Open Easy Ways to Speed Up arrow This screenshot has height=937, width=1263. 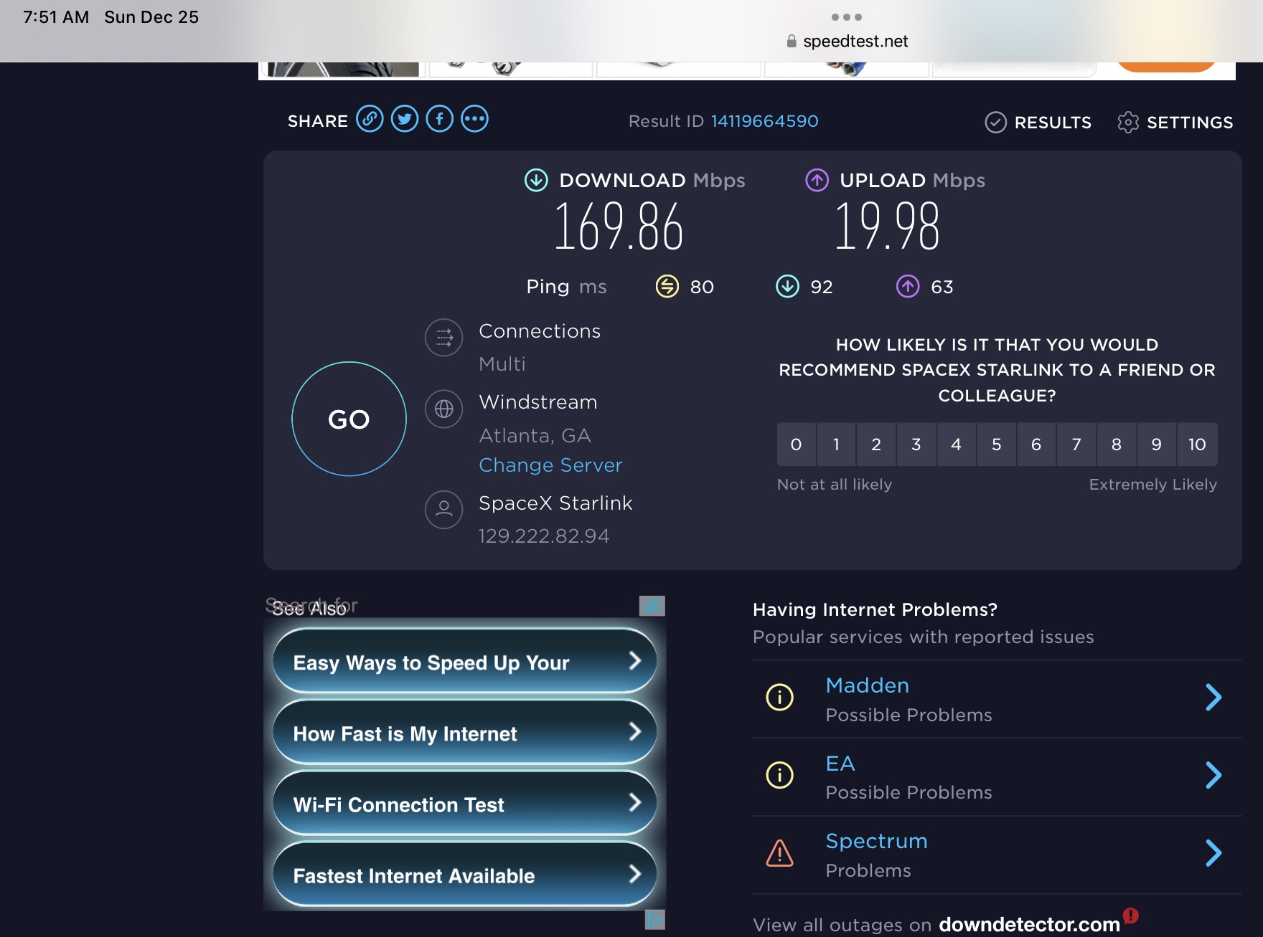click(x=634, y=660)
